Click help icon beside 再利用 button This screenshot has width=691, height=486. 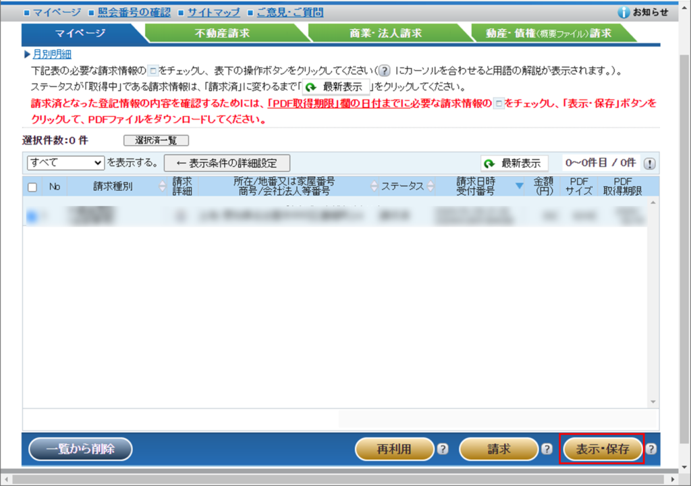coord(443,449)
